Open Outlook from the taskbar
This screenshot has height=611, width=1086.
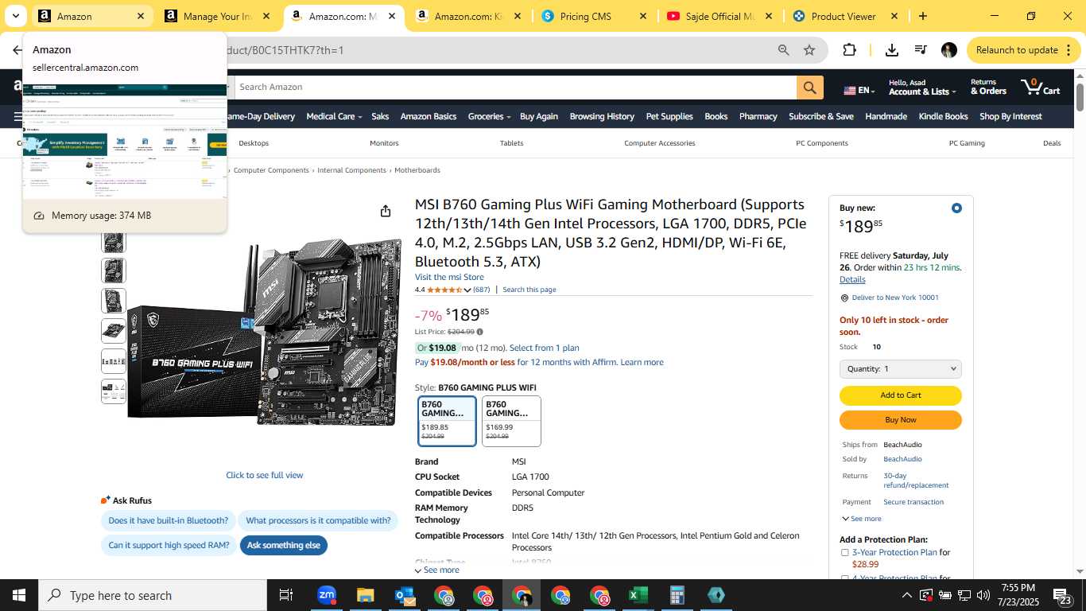click(405, 595)
